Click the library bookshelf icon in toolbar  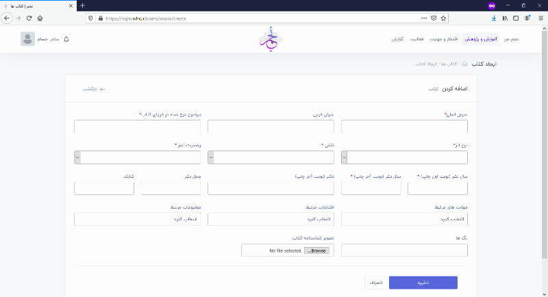(505, 18)
